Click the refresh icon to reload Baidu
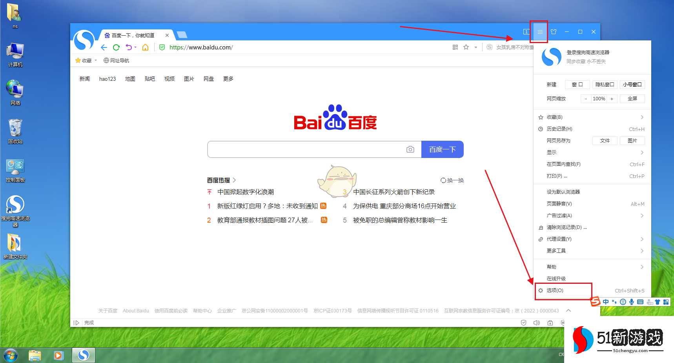This screenshot has height=363, width=674. (117, 47)
